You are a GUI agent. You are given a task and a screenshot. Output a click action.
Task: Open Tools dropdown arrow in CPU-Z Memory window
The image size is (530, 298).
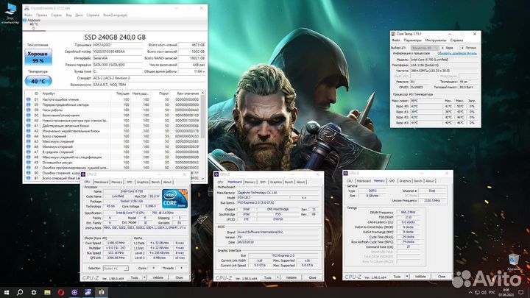pyautogui.click(x=407, y=277)
